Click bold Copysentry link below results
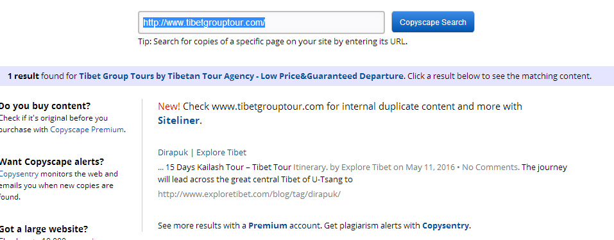The width and height of the screenshot is (614, 240). pos(445,225)
